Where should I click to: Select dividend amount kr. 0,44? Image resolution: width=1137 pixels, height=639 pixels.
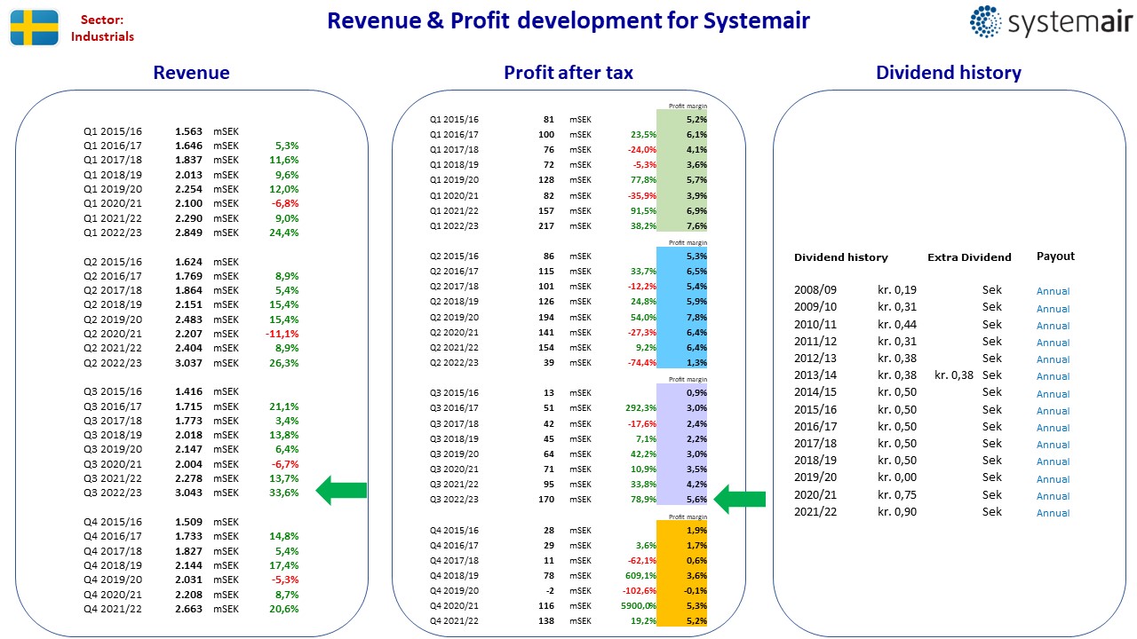point(897,325)
